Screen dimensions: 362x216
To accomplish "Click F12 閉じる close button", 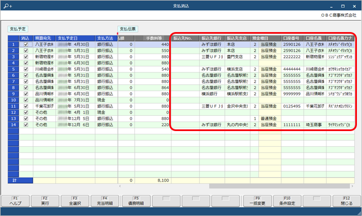I will coord(347,201).
